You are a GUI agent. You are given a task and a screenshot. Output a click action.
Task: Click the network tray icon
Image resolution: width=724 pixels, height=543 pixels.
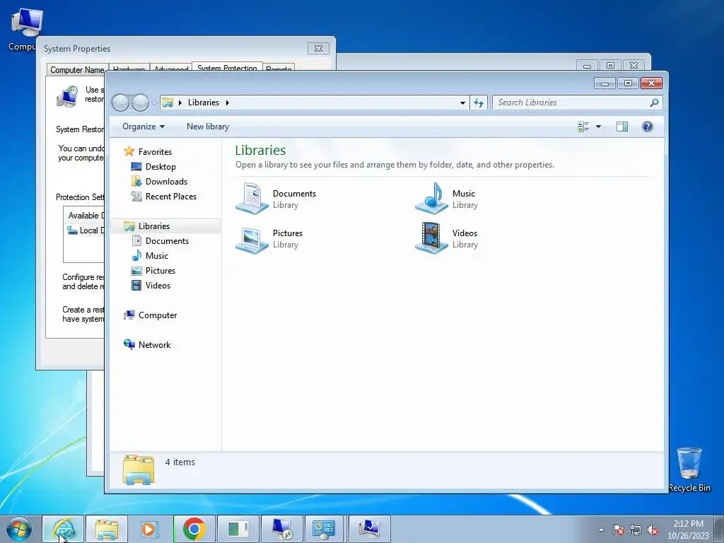636,530
